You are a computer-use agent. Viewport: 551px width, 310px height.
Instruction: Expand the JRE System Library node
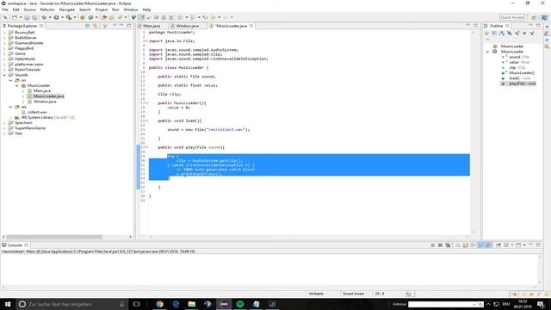point(11,117)
